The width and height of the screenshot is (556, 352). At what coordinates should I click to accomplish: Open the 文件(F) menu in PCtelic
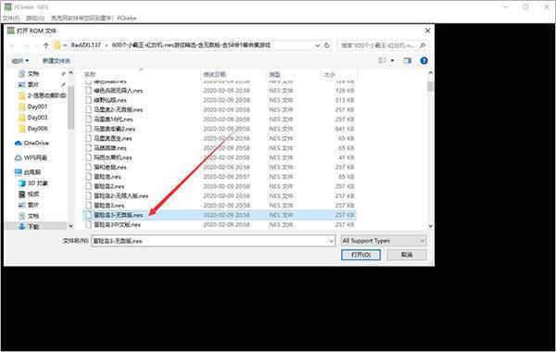click(10, 18)
